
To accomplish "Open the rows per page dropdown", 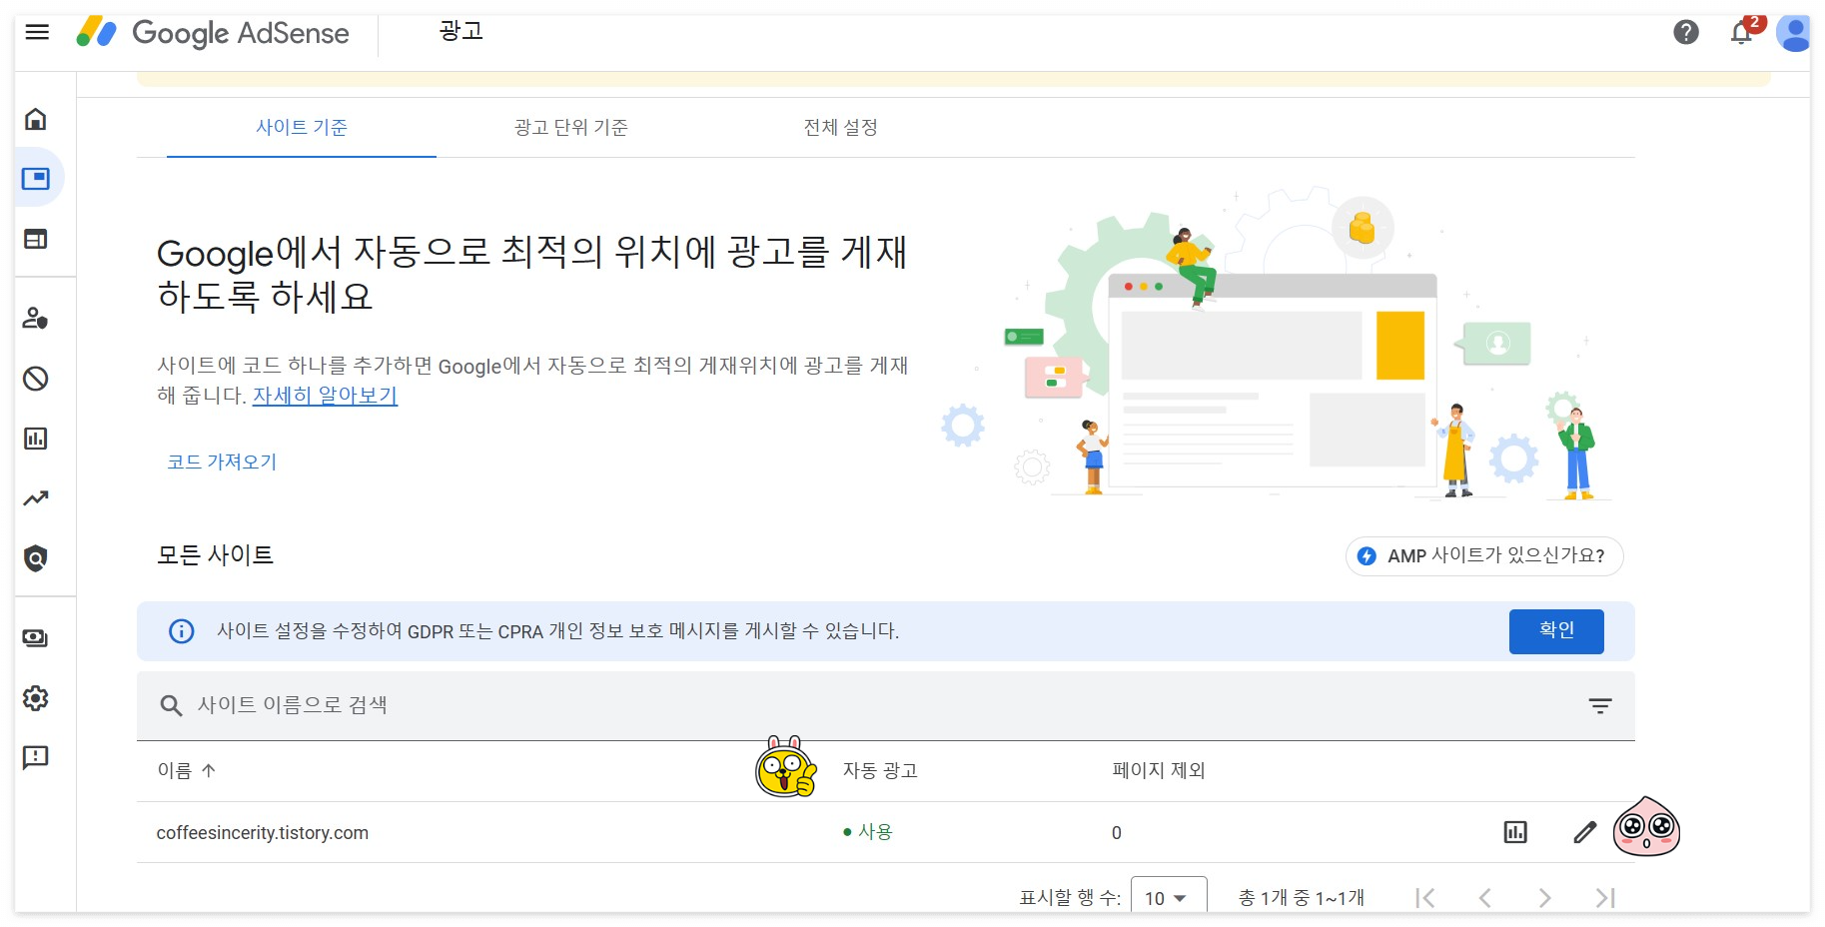I will coord(1169,896).
